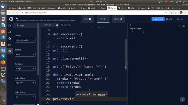Click the round help question mark button
This screenshot has width=188, height=105.
click(182, 99)
